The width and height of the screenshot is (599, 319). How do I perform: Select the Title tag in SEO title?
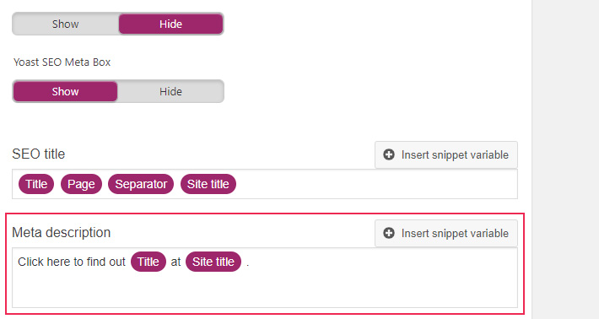(x=36, y=184)
